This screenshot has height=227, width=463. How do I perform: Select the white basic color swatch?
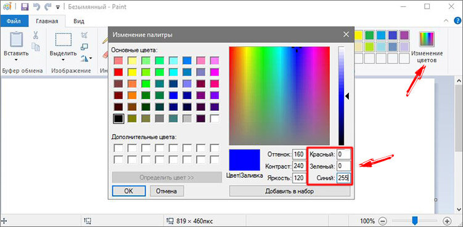point(215,119)
